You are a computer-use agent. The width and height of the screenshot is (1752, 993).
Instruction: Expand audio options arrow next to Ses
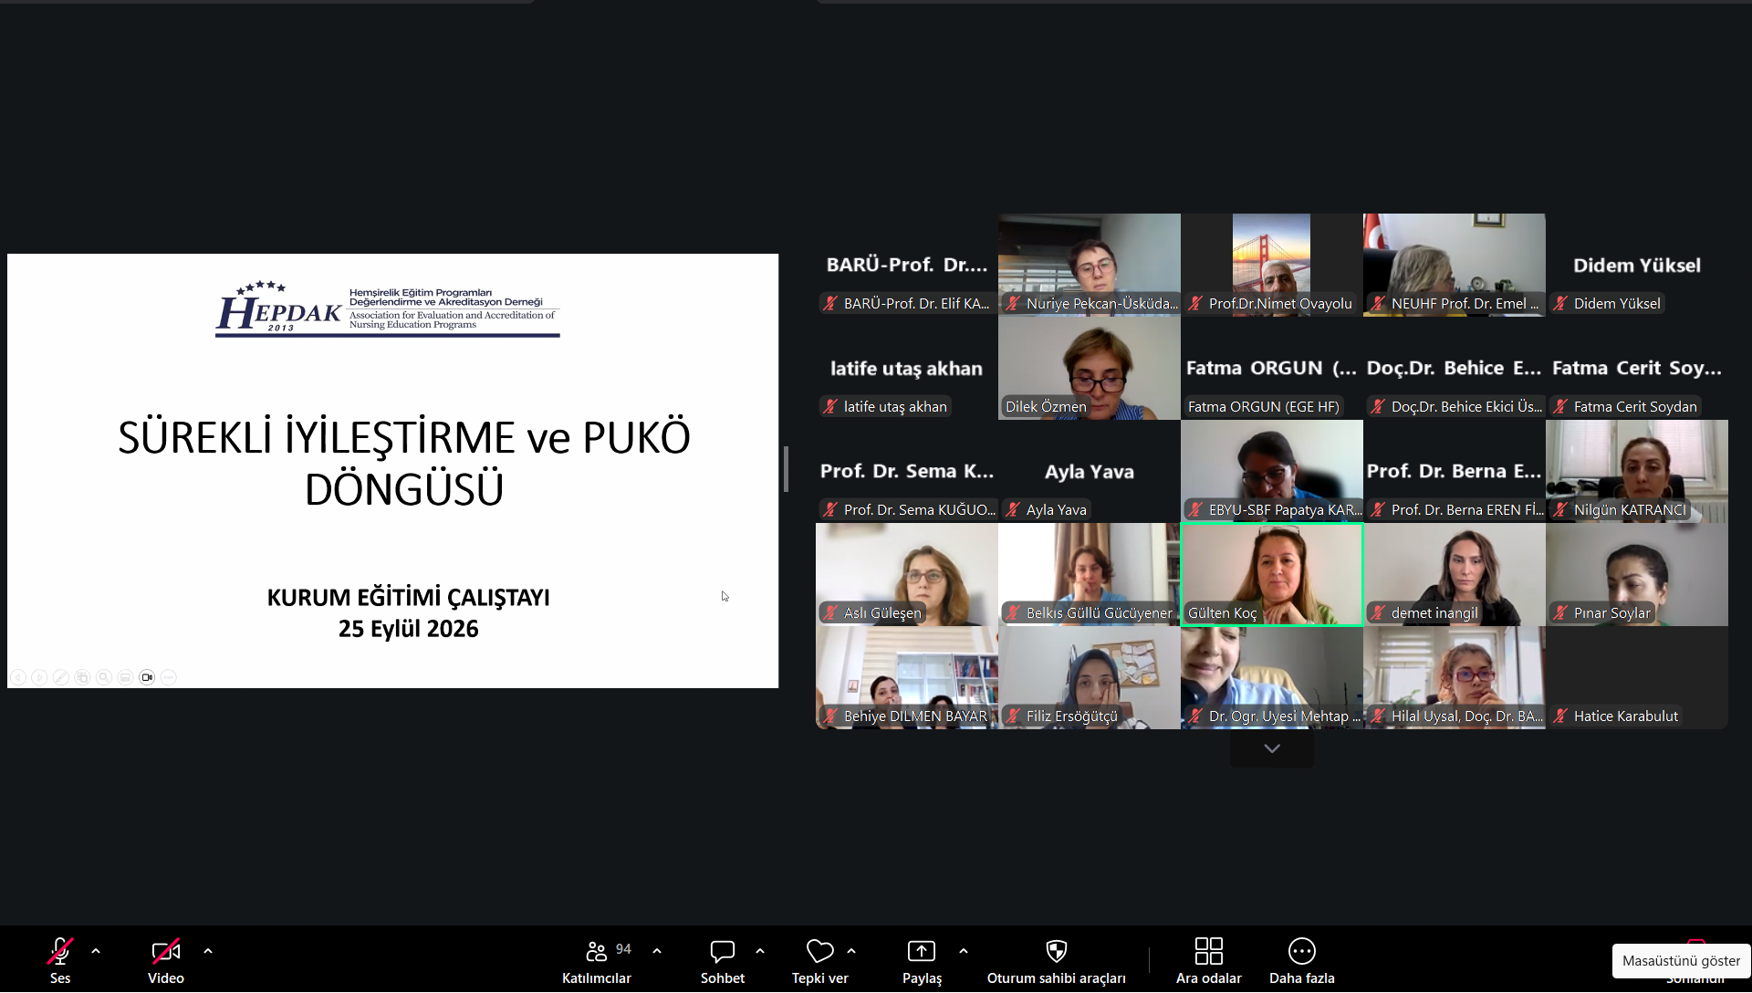pyautogui.click(x=96, y=951)
